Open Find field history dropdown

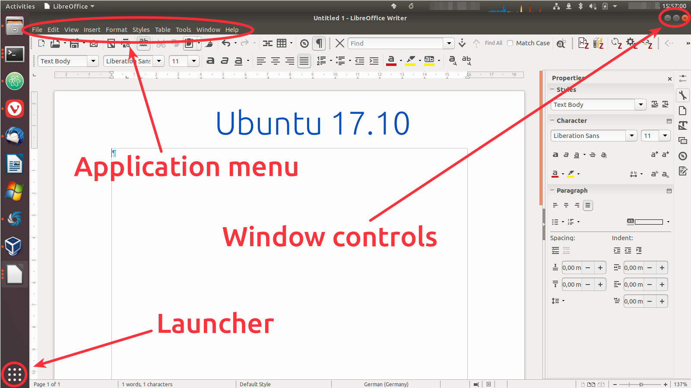pos(449,43)
